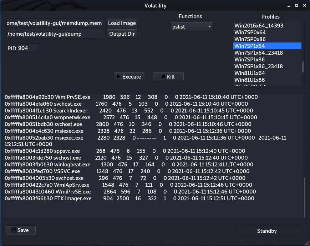Select the Win7SP1x86 profile
This screenshot has width=310, height=246.
point(267,59)
